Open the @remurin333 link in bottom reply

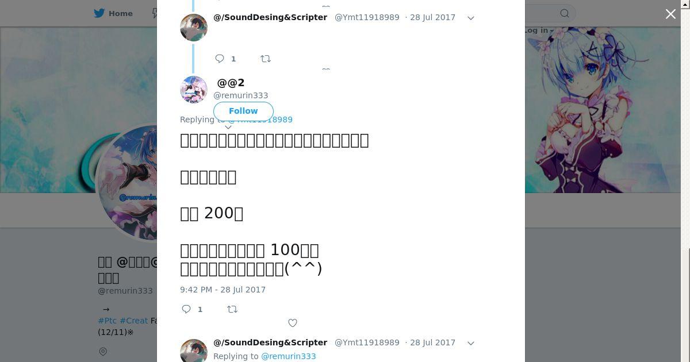[x=289, y=356]
